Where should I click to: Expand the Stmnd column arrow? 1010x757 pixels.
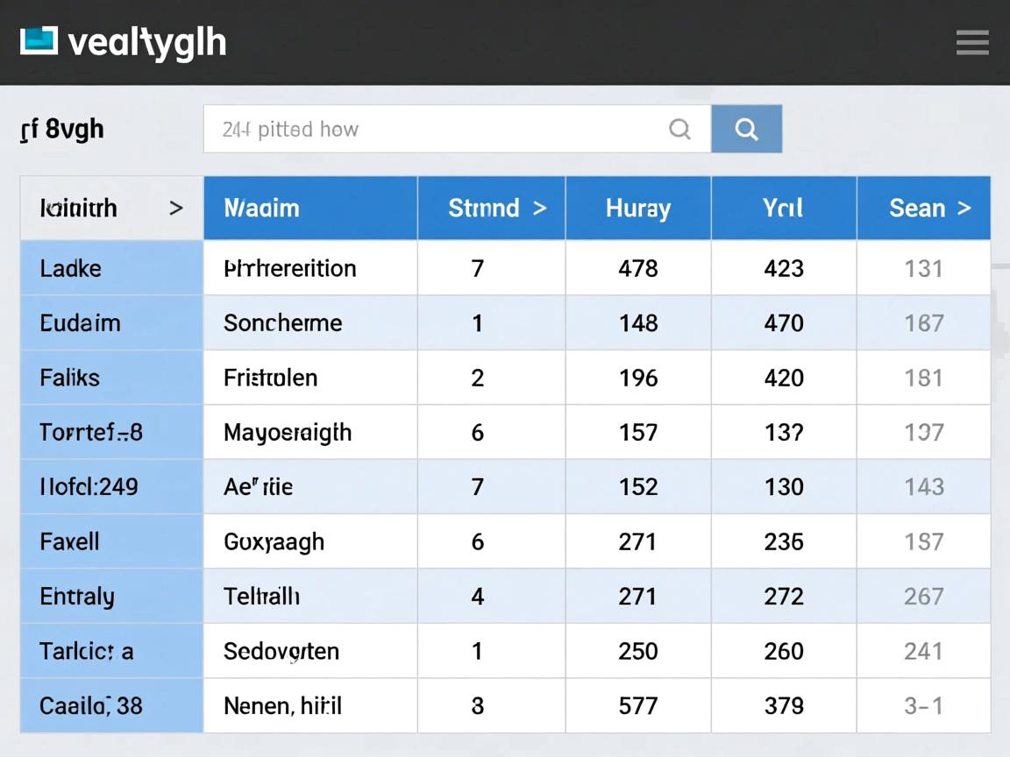(540, 208)
